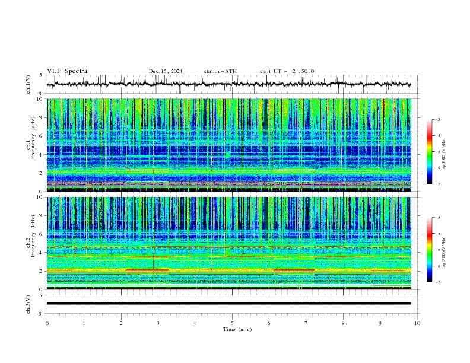Viewport: 470px width, 363px height.
Task: Click the "Time (min)" axis label
Action: 237,329
